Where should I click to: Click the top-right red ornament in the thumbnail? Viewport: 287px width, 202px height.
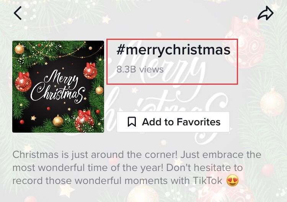click(x=90, y=71)
